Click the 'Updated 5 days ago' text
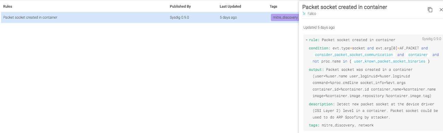The image size is (443, 133). (x=319, y=27)
